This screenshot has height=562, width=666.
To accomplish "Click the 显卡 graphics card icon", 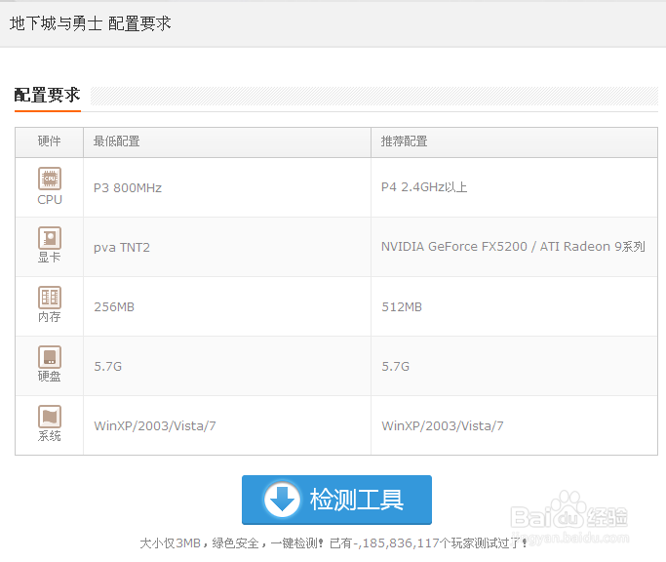I will [x=50, y=238].
